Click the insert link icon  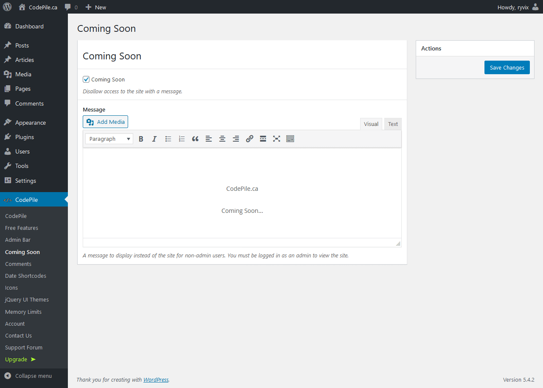(249, 139)
